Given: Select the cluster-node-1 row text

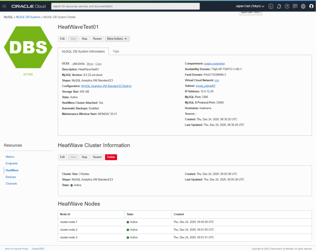Looking at the screenshot, I should pyautogui.click(x=69, y=222).
